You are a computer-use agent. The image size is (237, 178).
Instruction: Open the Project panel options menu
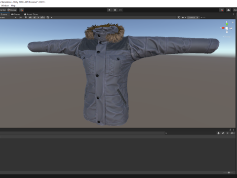point(233,130)
